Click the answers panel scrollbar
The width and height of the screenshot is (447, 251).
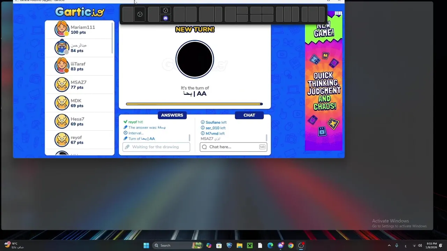(190, 138)
